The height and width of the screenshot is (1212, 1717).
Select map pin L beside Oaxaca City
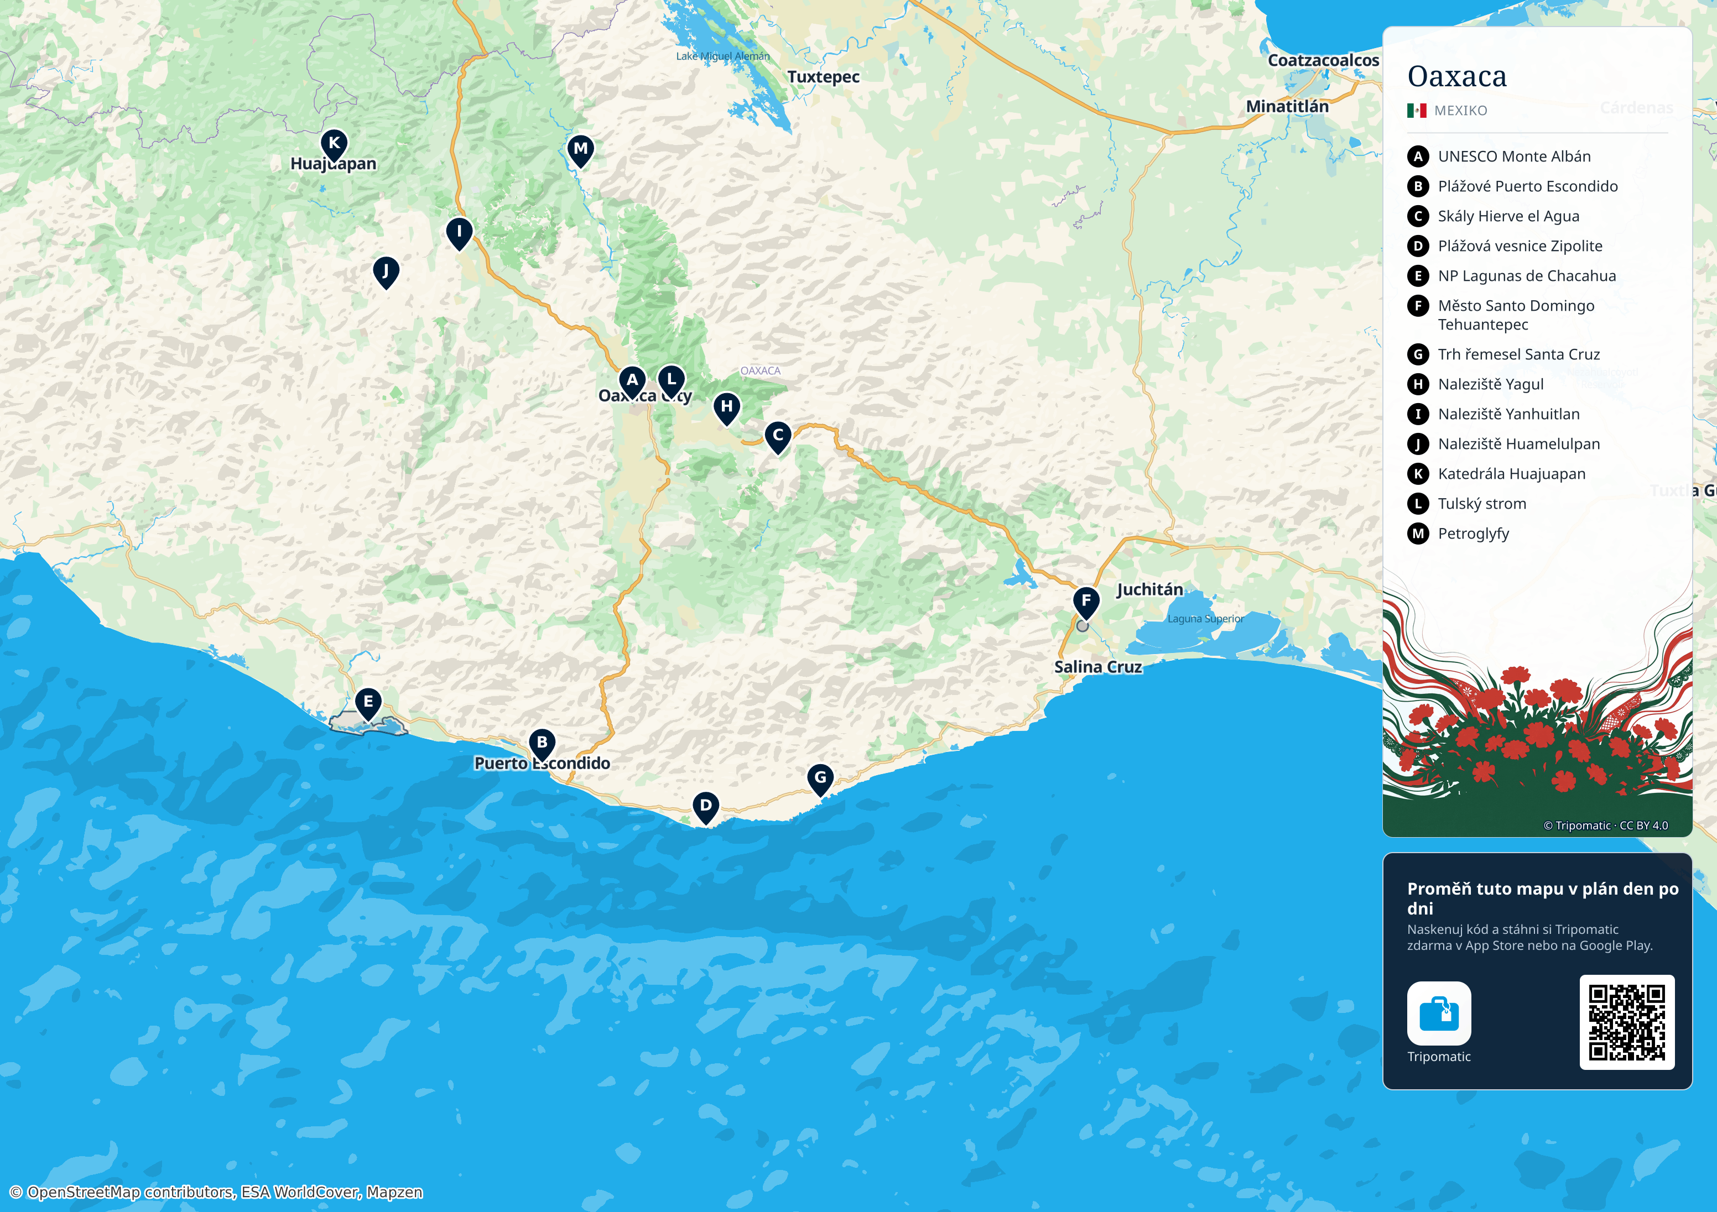671,382
